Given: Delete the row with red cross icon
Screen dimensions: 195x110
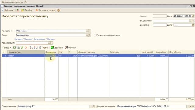Looking at the screenshot, I should pyautogui.click(x=26, y=48).
